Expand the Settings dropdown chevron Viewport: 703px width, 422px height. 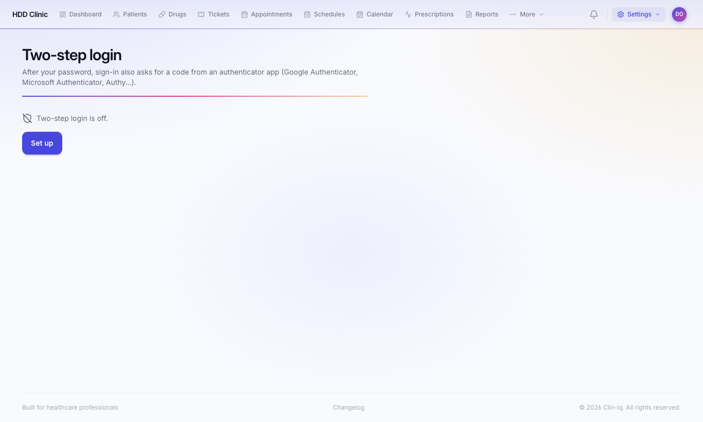(658, 14)
